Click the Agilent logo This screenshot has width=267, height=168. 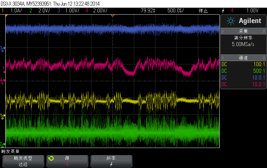tap(244, 21)
